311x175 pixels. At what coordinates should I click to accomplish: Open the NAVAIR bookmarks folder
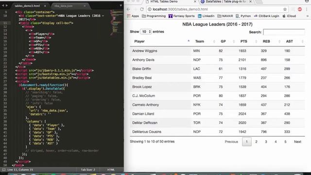[225, 16]
